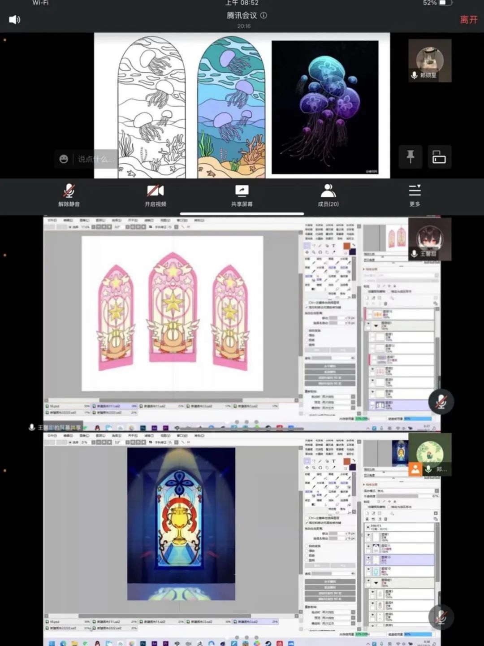Select 自由变换 radio option in middle screenshot
Image resolution: width=484 pixels, height=646 pixels.
(x=307, y=330)
